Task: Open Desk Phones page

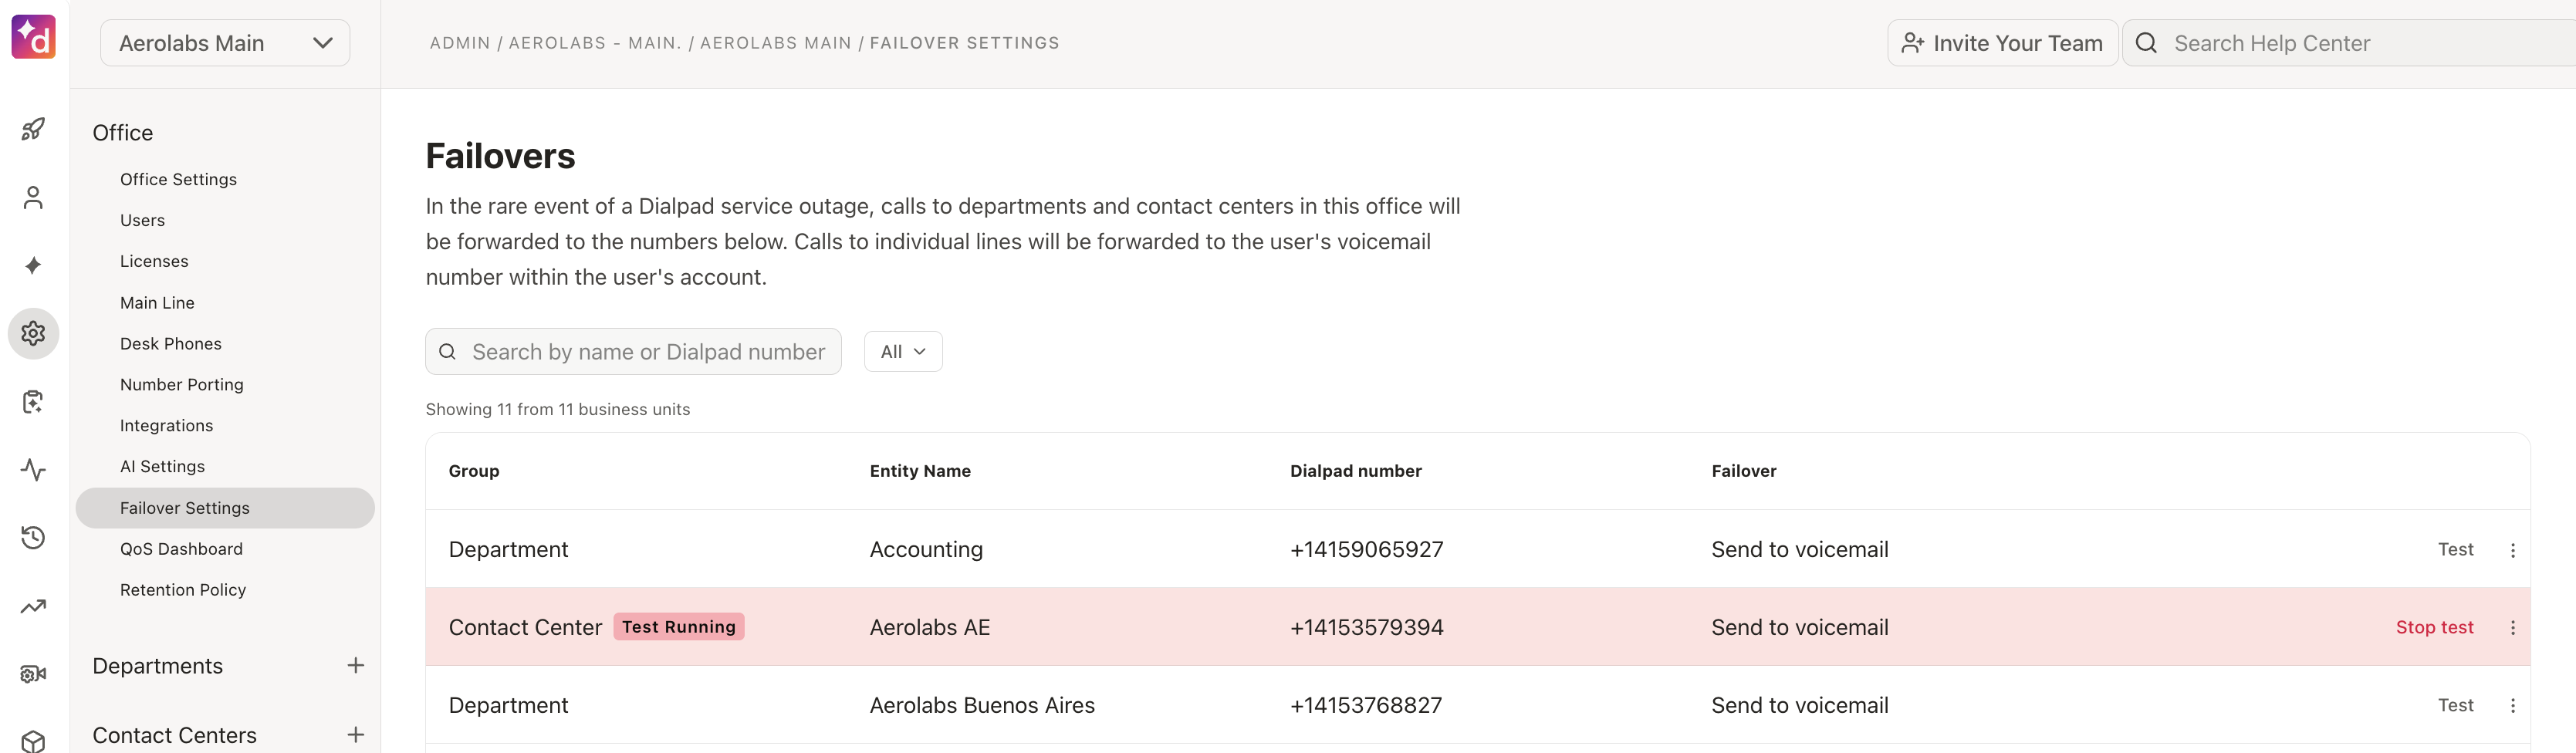Action: [171, 344]
